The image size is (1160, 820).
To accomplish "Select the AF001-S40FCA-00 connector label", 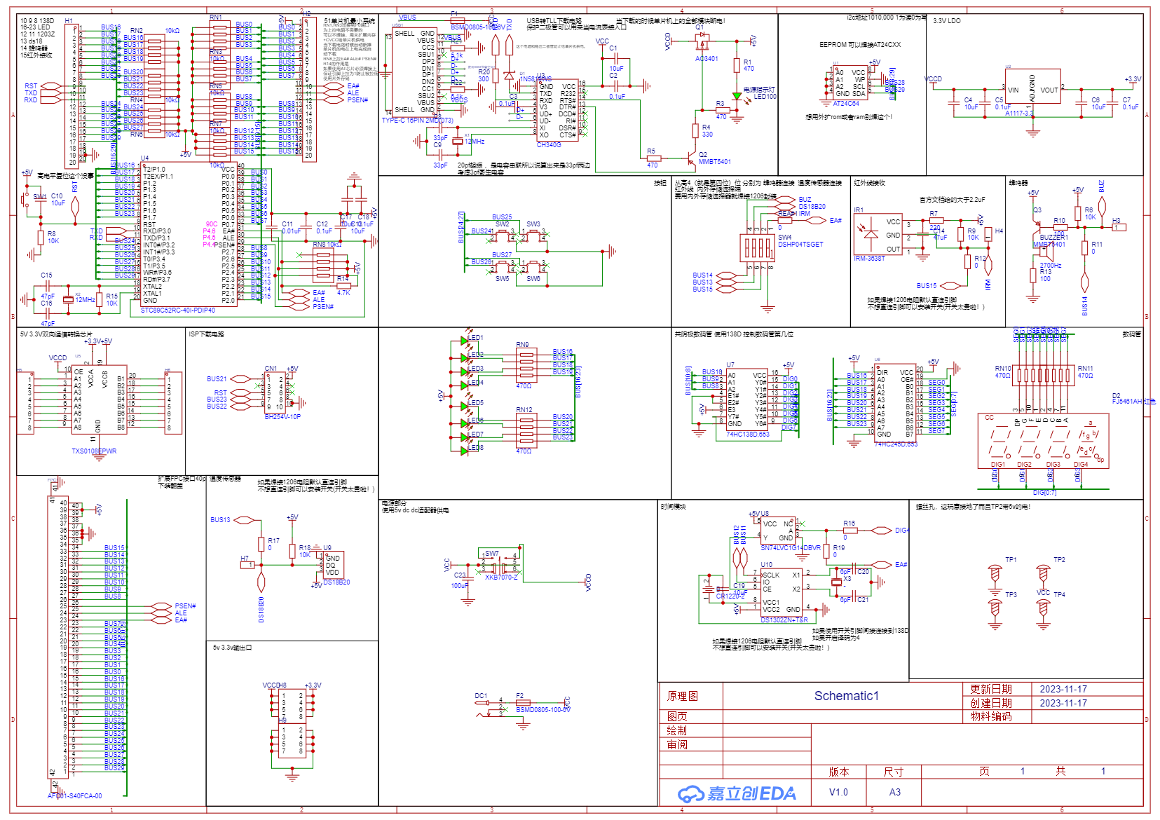I will [74, 796].
